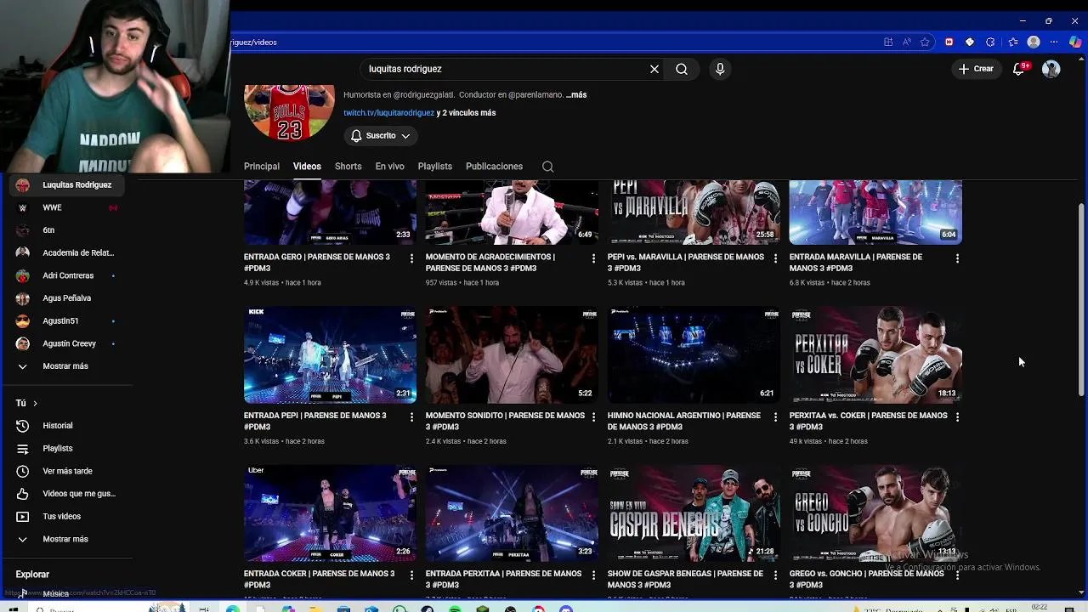Open the y 2 vínculos más link
The image size is (1088, 612).
pyautogui.click(x=466, y=113)
